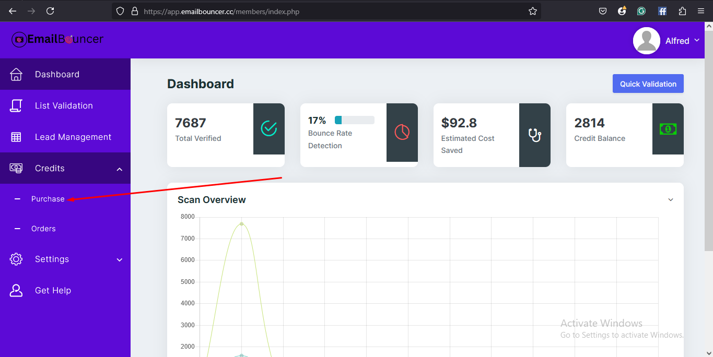The width and height of the screenshot is (713, 357).
Task: Click the Settings gear icon
Action: tap(16, 259)
